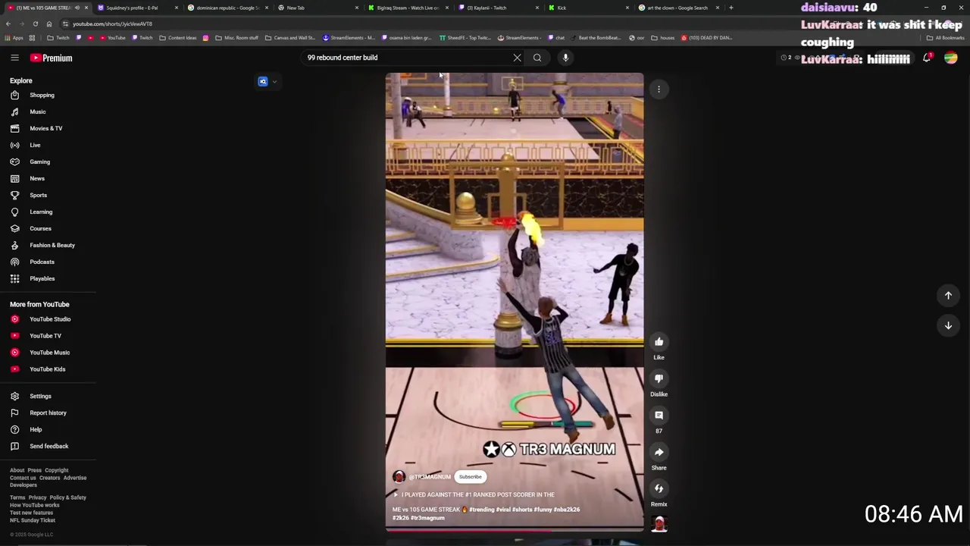The width and height of the screenshot is (970, 546).
Task: Open Misc. Room stuff bookmark folder
Action: point(236,38)
